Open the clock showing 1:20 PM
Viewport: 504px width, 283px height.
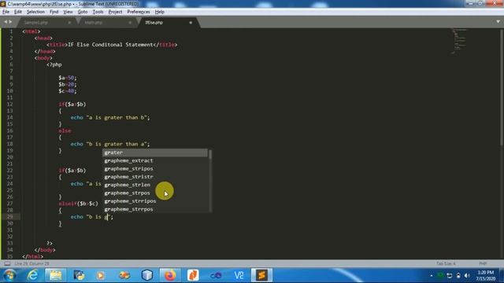click(x=486, y=276)
